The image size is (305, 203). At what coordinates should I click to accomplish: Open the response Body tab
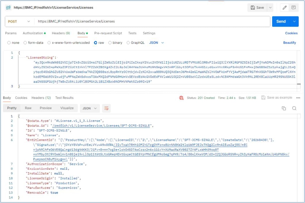(x=7, y=98)
